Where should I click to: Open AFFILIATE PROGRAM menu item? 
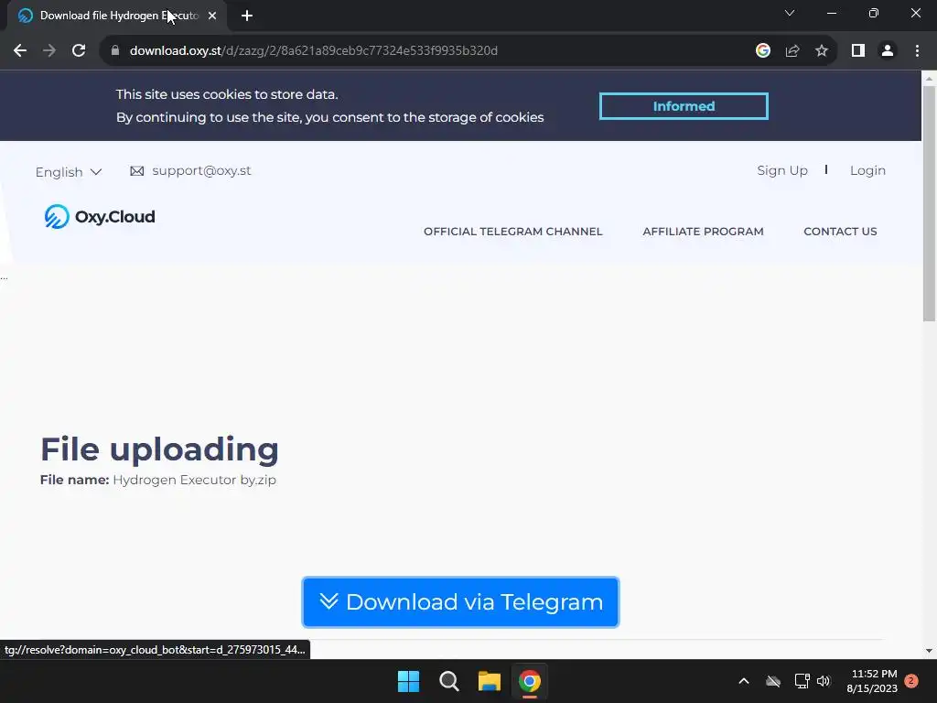[703, 232]
